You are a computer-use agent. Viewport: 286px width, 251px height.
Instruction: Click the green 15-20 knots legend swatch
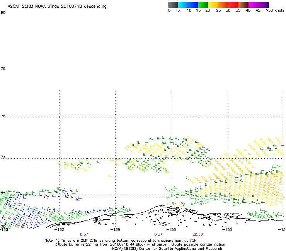tap(203, 5)
